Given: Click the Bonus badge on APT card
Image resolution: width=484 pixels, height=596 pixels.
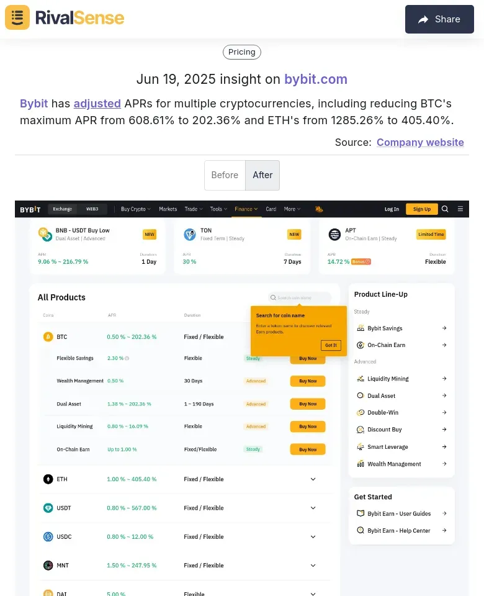Looking at the screenshot, I should click(361, 261).
